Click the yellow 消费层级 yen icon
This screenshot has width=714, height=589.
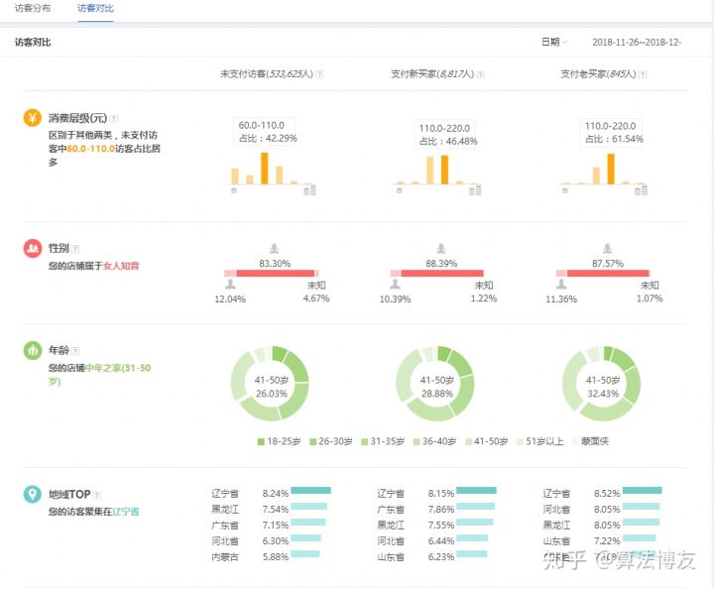click(33, 118)
